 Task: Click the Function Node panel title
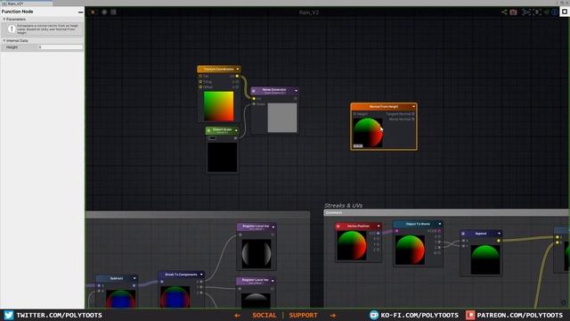pos(18,12)
